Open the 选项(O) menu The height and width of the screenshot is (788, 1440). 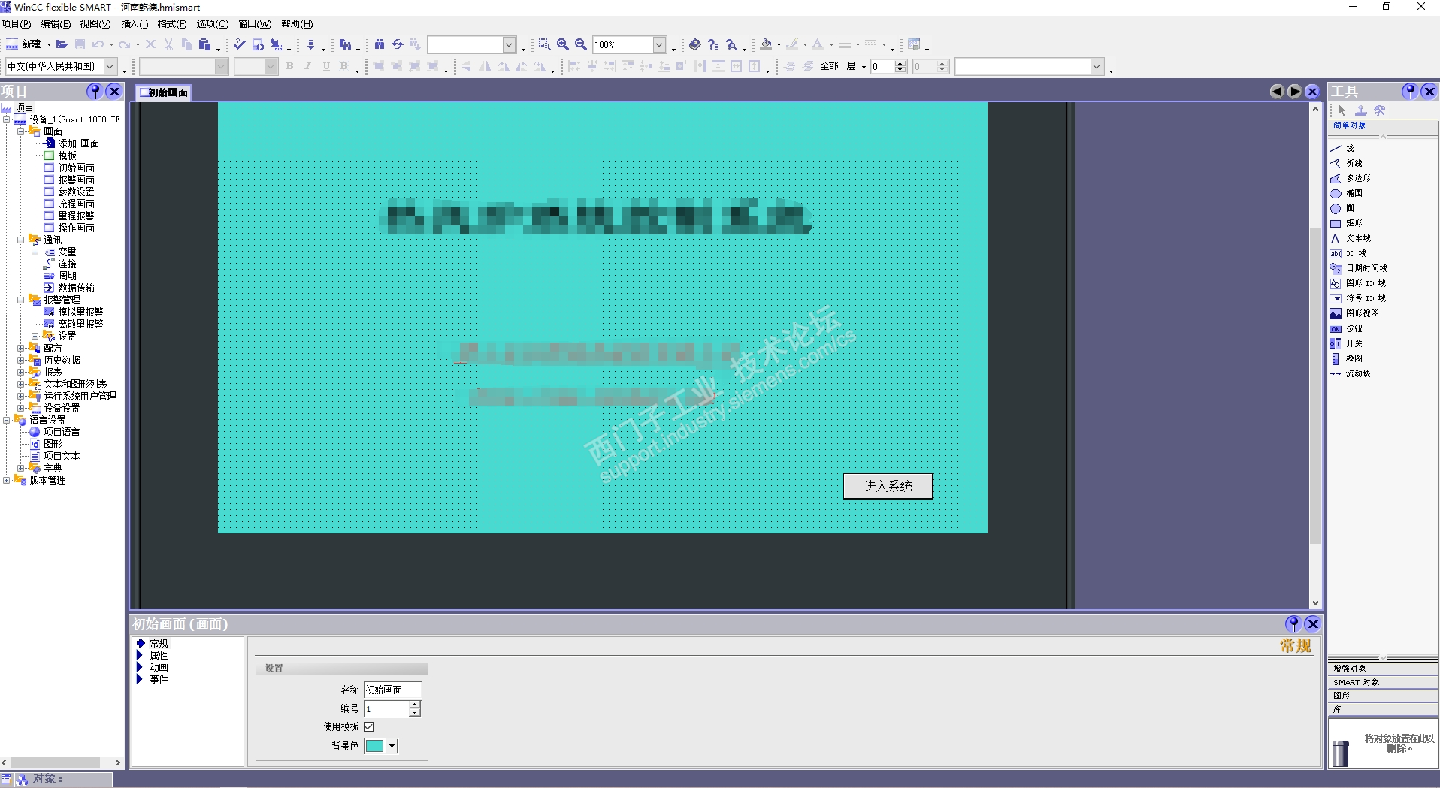tap(213, 24)
